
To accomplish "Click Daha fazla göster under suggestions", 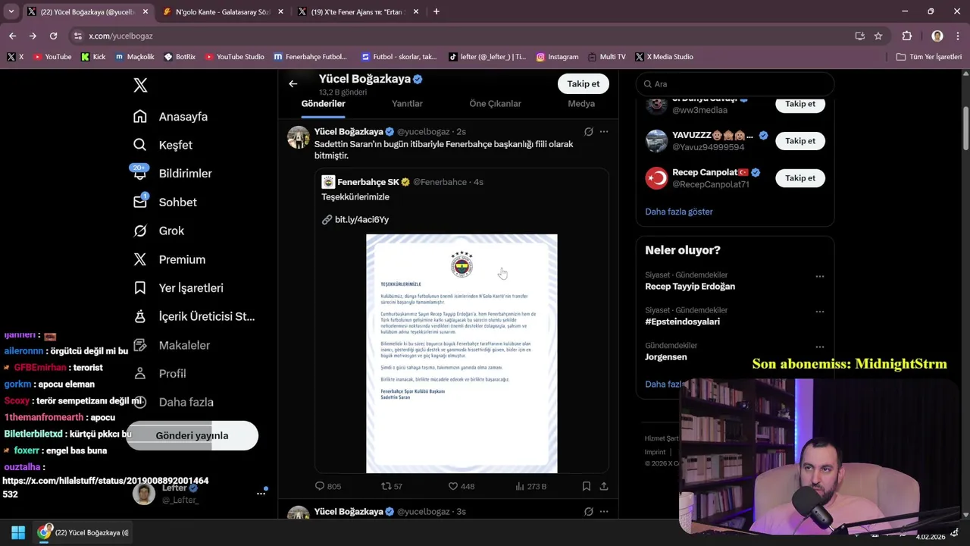I will [679, 212].
